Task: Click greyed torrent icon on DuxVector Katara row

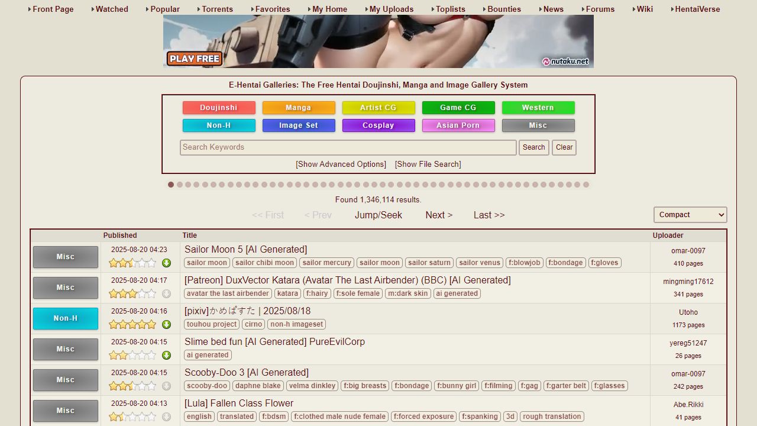Action: (166, 293)
